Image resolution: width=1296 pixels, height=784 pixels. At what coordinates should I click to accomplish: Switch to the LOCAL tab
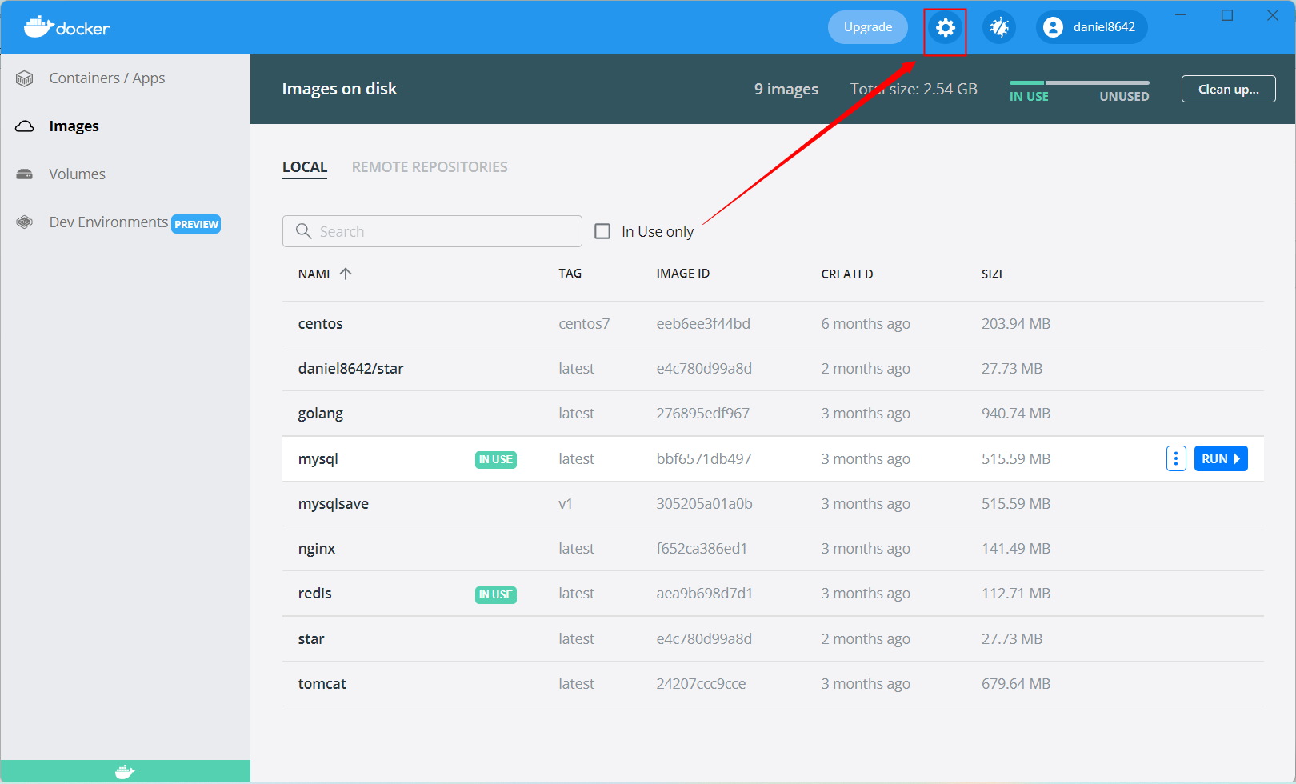point(305,167)
